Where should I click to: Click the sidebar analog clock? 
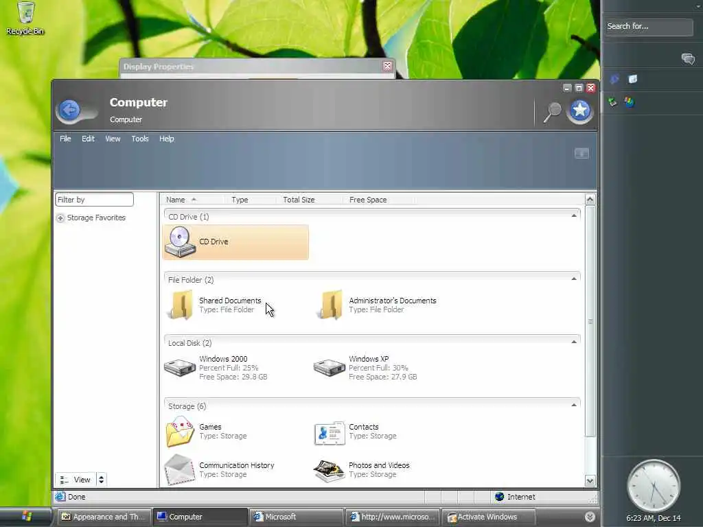654,486
